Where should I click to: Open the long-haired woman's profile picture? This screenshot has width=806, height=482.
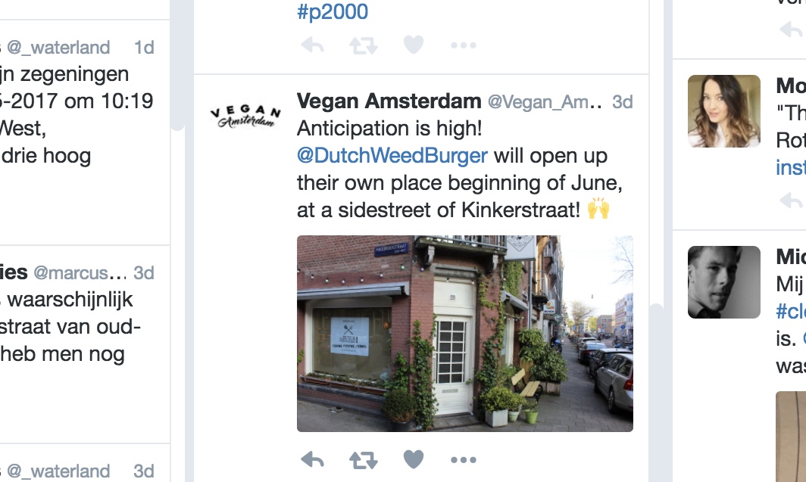(723, 111)
